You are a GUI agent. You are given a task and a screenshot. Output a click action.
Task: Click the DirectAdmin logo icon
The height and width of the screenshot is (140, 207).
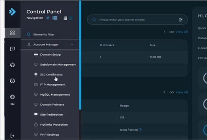coord(12,12)
